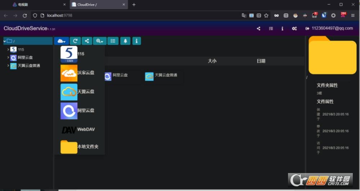Reload the page in browser
Image resolution: width=360 pixels, height=191 pixels.
coord(24,15)
